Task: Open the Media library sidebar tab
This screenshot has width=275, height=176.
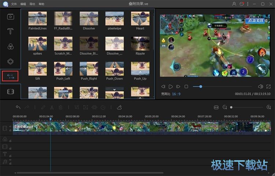Action: 11,16
